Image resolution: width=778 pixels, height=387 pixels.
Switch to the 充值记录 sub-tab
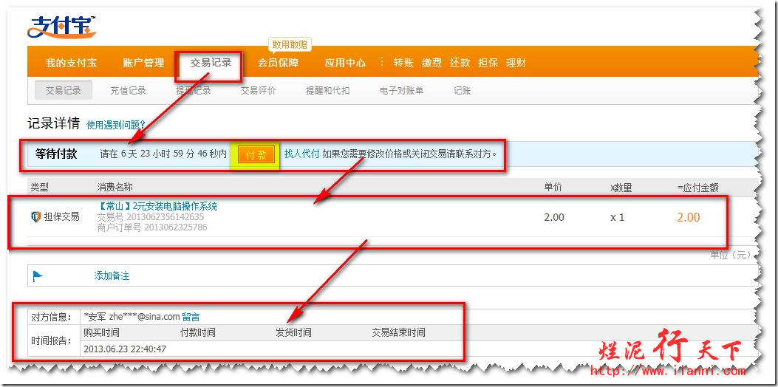128,91
